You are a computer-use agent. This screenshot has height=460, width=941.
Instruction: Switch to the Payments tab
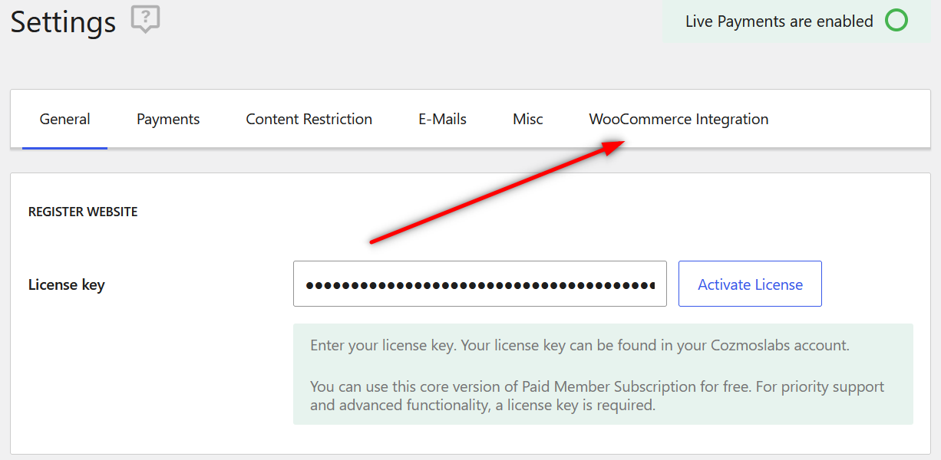click(x=167, y=119)
